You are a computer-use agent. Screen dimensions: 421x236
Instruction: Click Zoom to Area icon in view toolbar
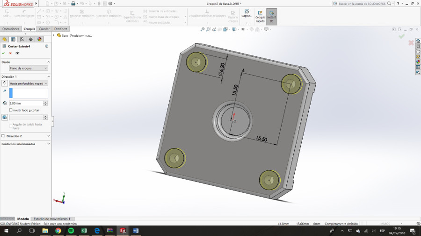tap(208, 29)
